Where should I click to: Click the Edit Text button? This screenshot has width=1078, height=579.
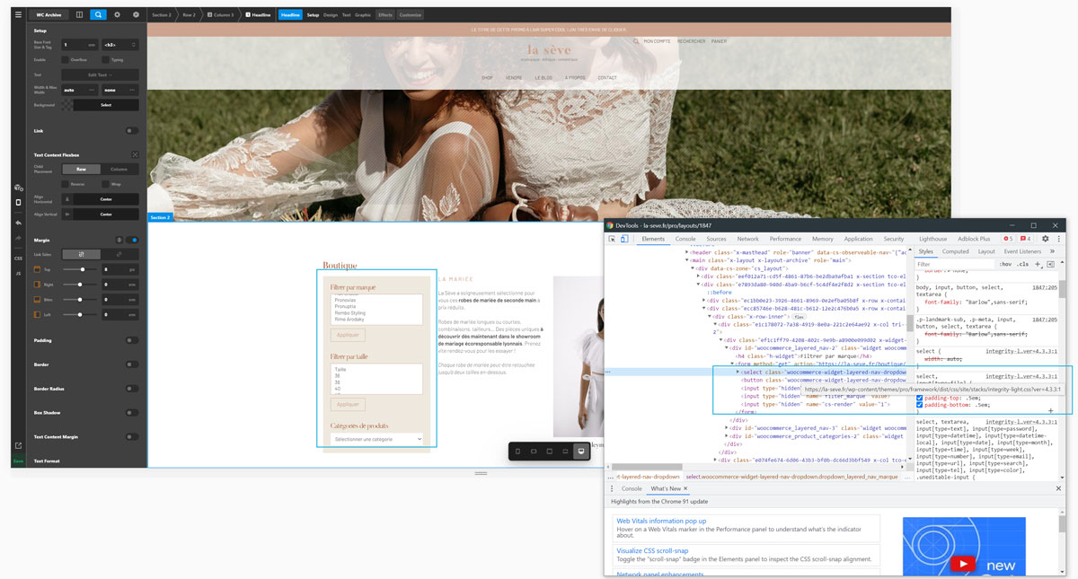click(100, 75)
